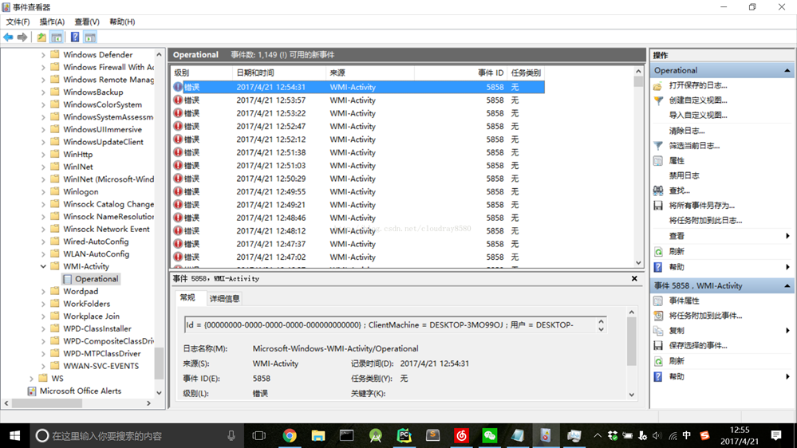
Task: Click the blue Back arrow in toolbar
Action: (8, 37)
